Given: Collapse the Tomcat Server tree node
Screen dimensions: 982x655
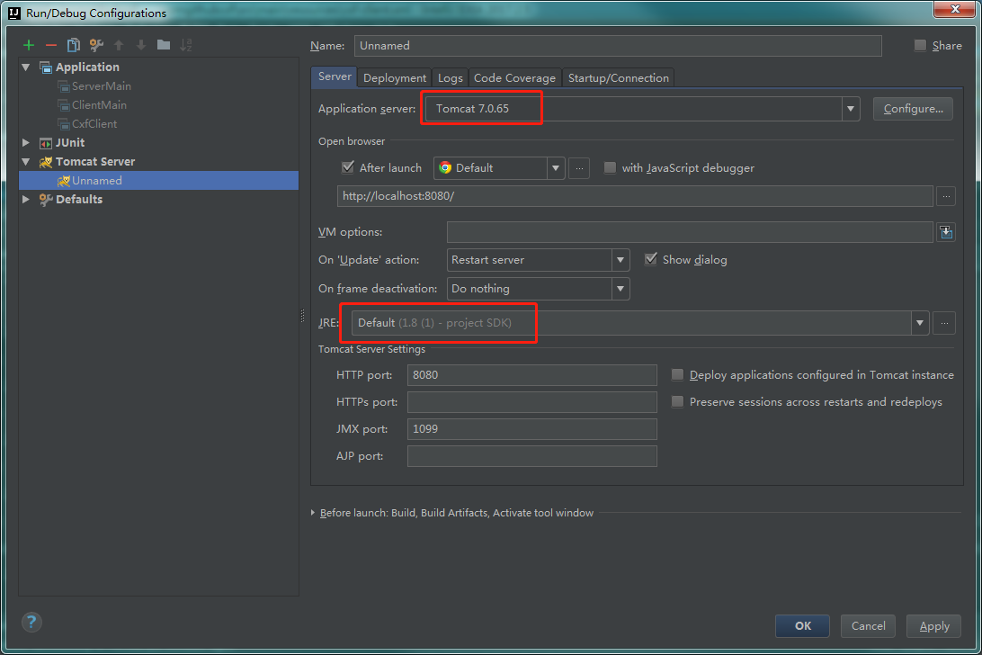Looking at the screenshot, I should click(26, 161).
